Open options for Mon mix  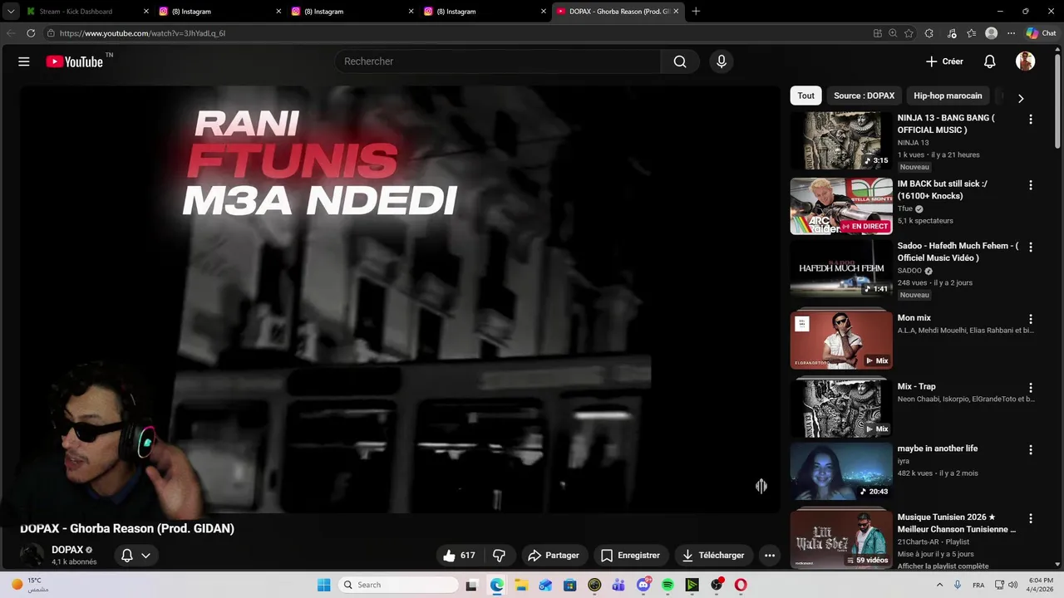point(1031,319)
